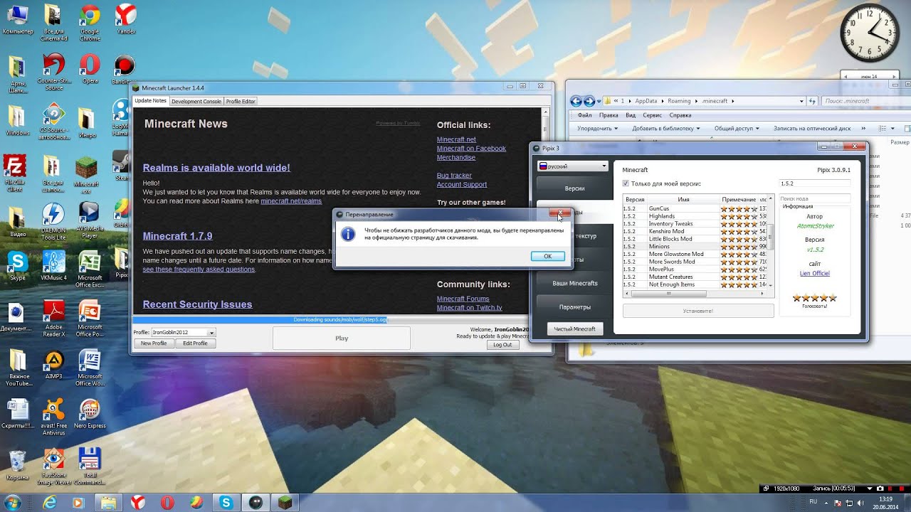Open Справка menu in Explorer

click(x=680, y=115)
